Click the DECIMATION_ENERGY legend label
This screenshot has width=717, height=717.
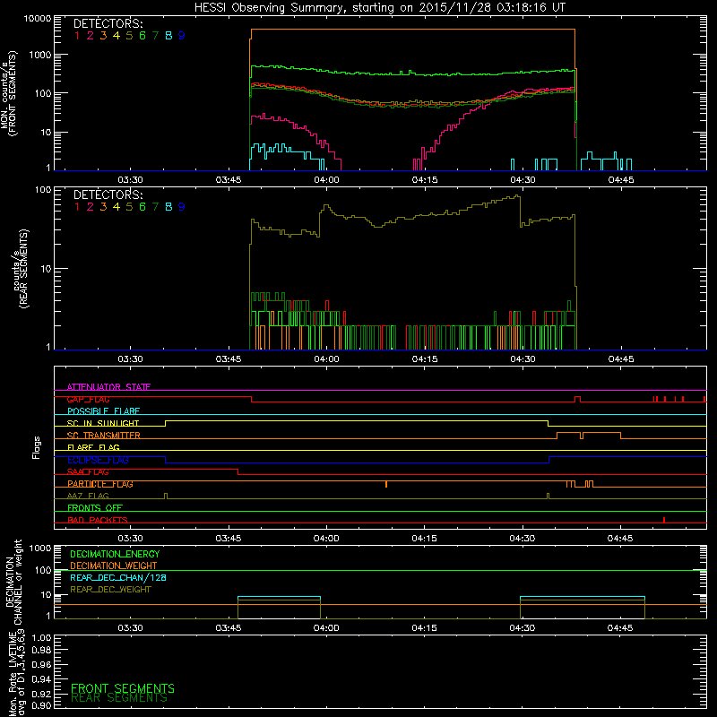[x=115, y=554]
